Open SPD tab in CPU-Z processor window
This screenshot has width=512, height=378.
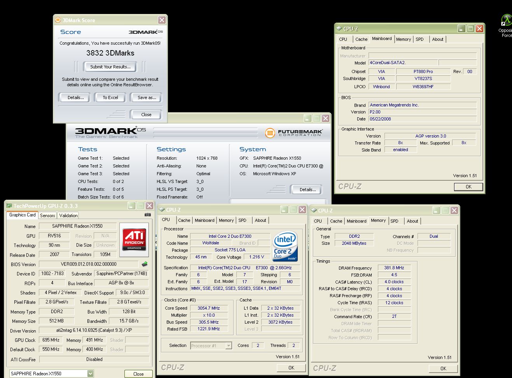pyautogui.click(x=243, y=220)
